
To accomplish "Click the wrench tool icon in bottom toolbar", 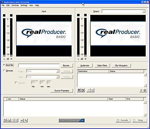I will pyautogui.click(x=26, y=120).
